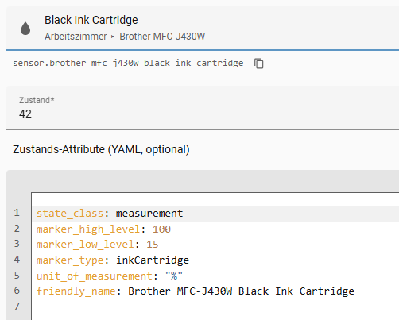Open the Brother MFC-J430W device link
The height and width of the screenshot is (320, 399).
162,37
